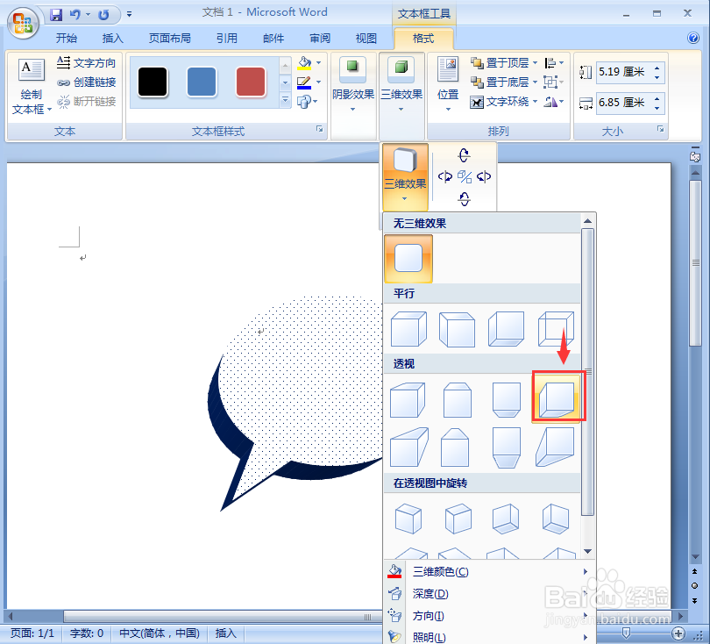Image resolution: width=710 pixels, height=644 pixels.
Task: Apply the first perspective 3D style
Action: click(x=408, y=400)
